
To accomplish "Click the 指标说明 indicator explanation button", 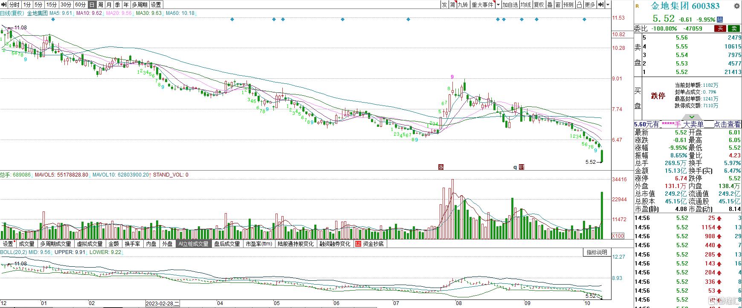I will 597,252.
